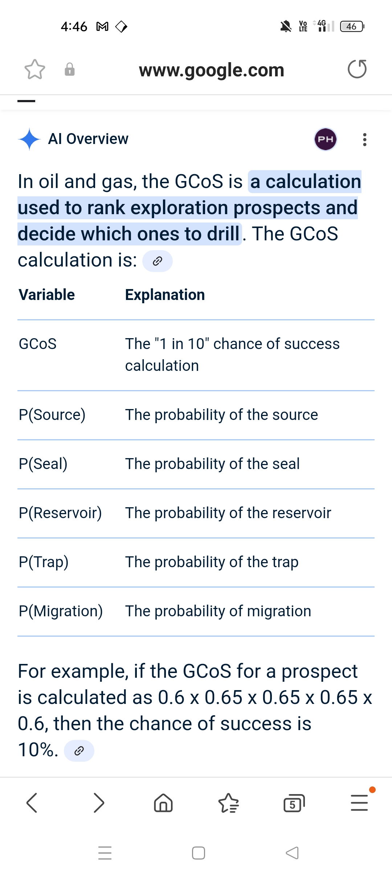Go forward with the right arrow

click(99, 803)
